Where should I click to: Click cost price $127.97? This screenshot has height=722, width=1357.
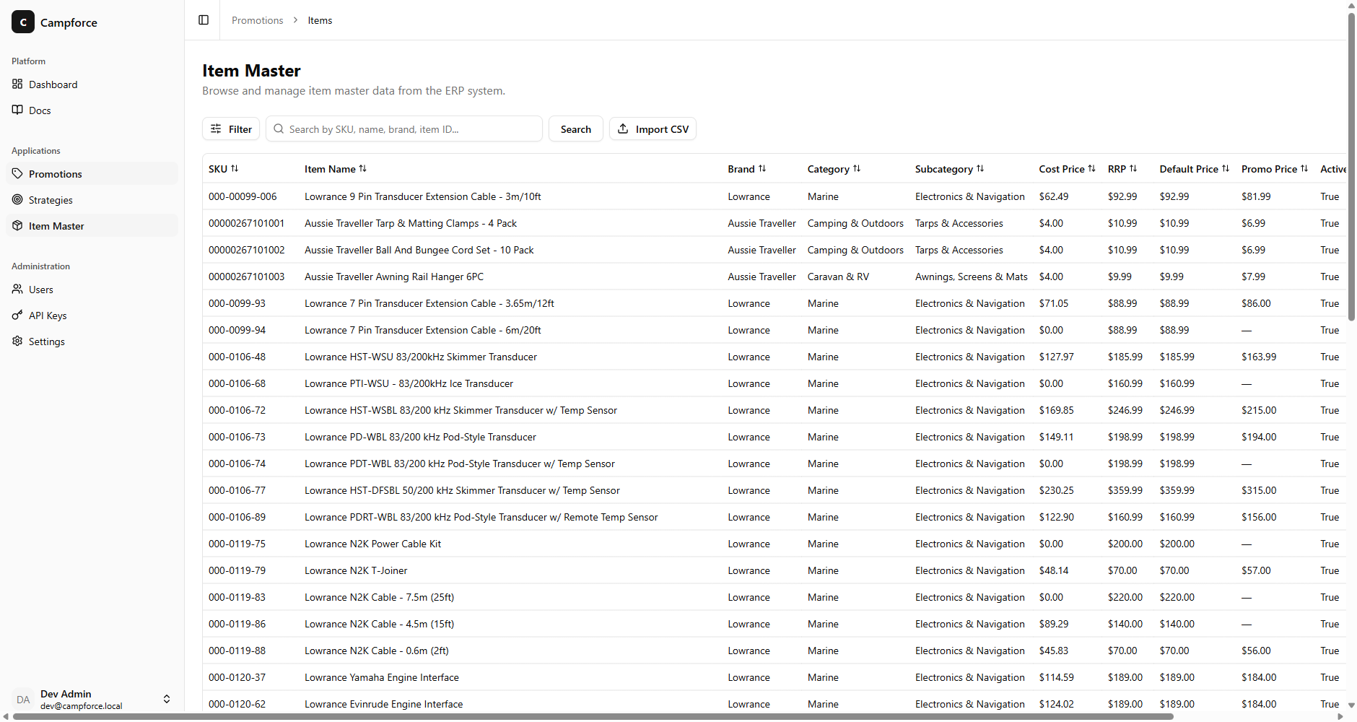pyautogui.click(x=1056, y=357)
